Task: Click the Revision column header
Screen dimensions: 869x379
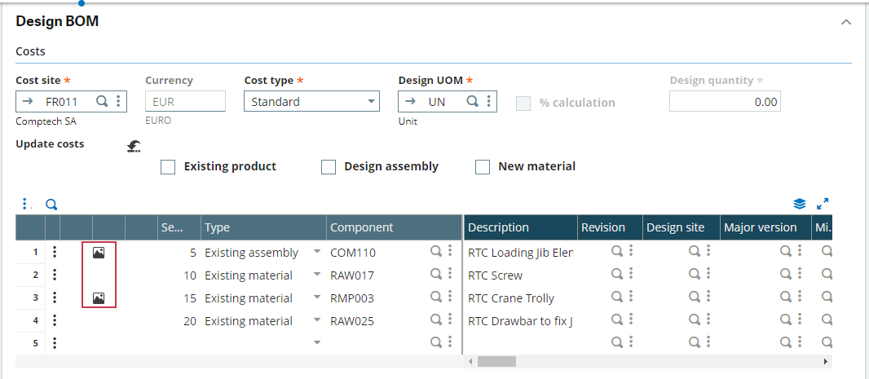Action: point(611,227)
